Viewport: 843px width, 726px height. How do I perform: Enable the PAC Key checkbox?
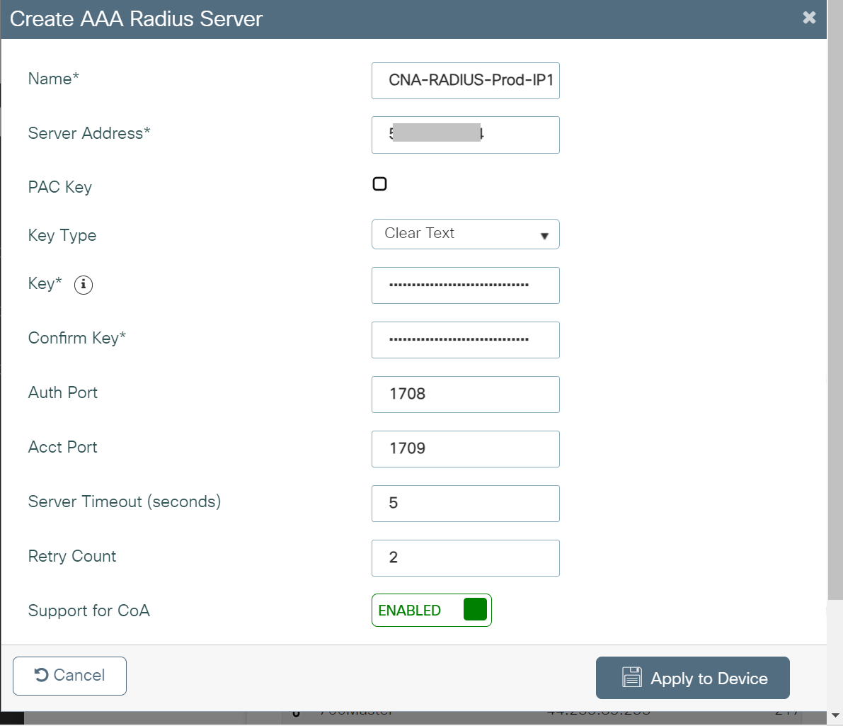(380, 184)
